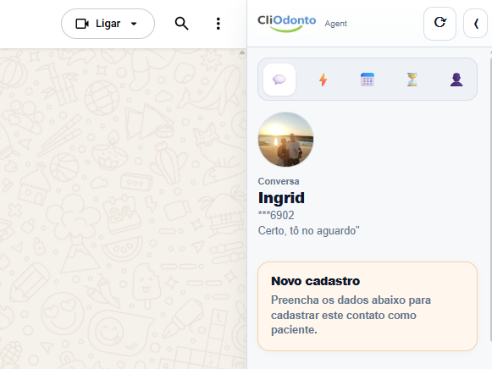Image resolution: width=492 pixels, height=369 pixels.
Task: Click the Conversa label above the name
Action: tap(279, 181)
